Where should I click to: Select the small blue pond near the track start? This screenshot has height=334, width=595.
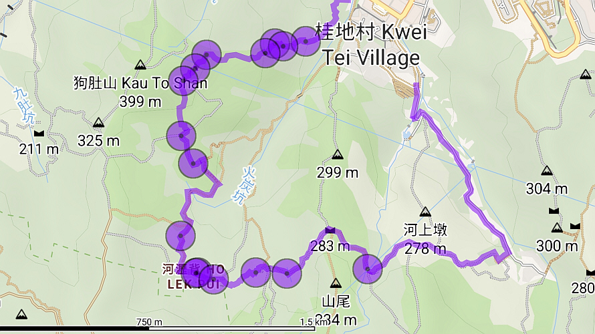tap(406, 134)
